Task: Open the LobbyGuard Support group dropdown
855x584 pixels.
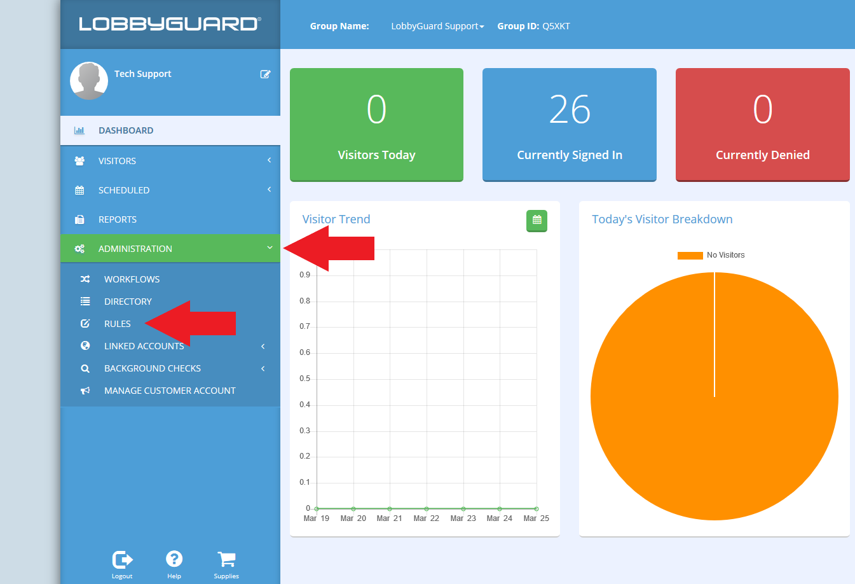Action: click(x=437, y=26)
